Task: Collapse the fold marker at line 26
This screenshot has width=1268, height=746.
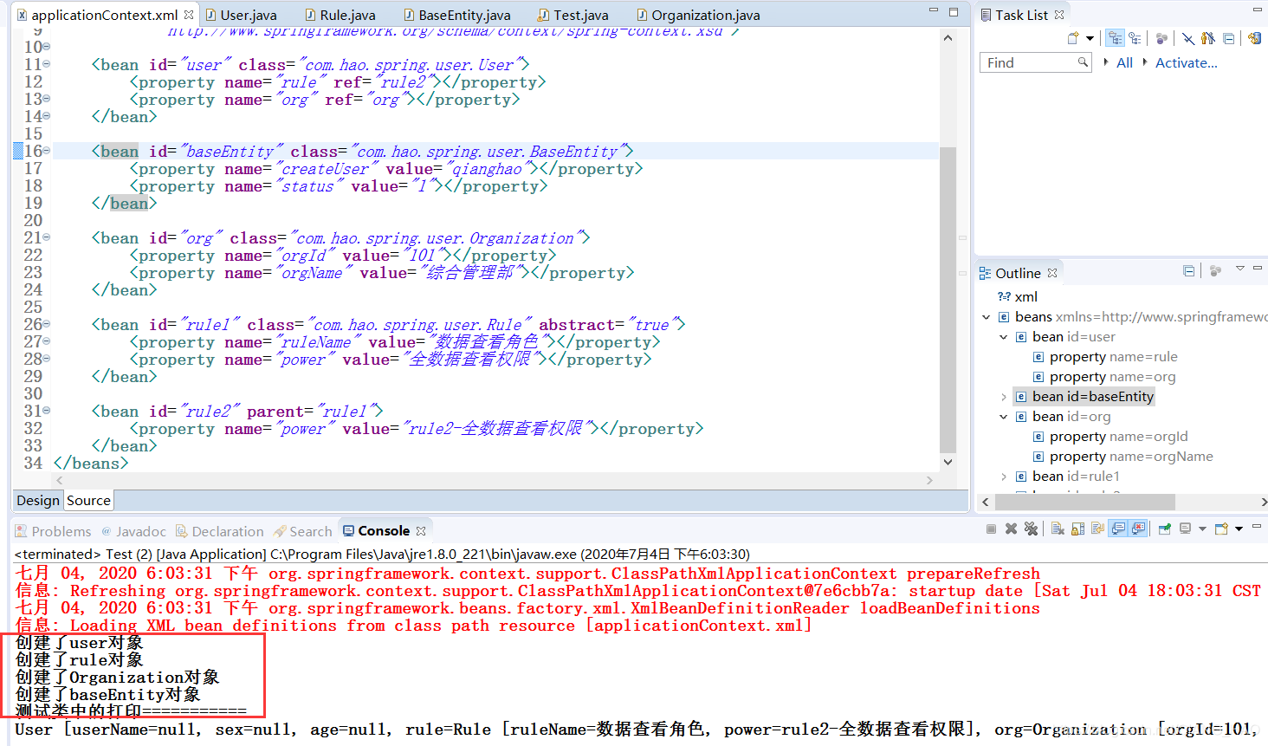Action: click(47, 324)
